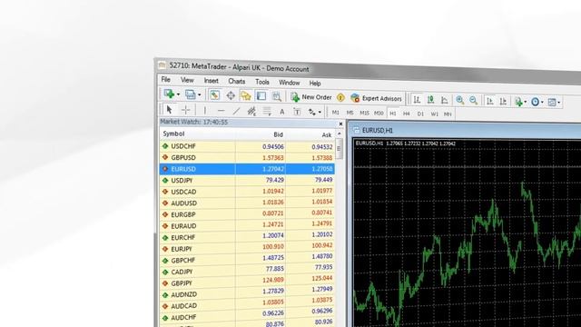
Task: Click the Zoom Out magnifier icon
Action: 473,100
